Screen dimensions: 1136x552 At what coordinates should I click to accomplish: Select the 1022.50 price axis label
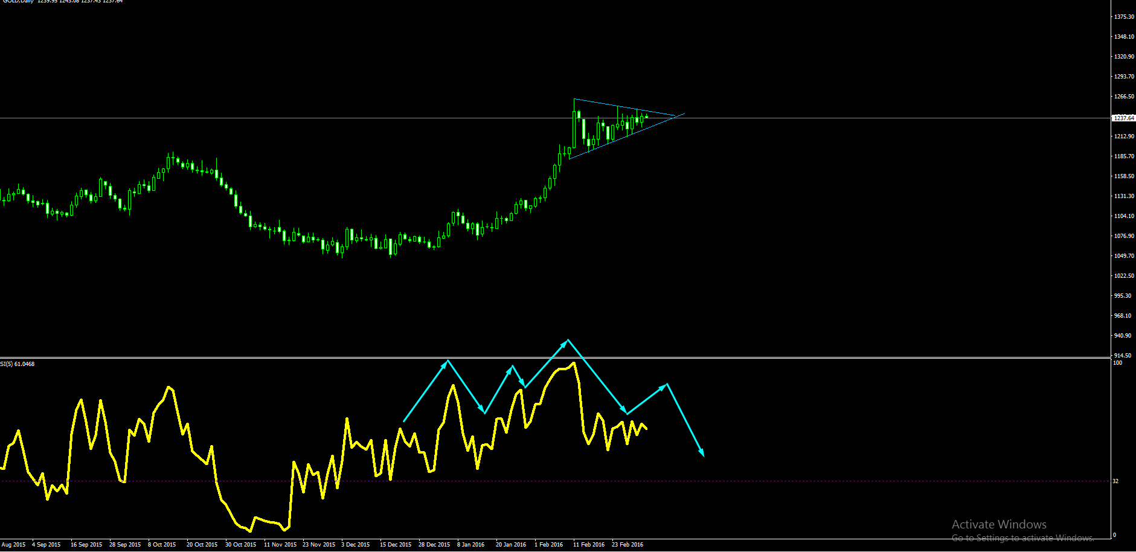click(x=1124, y=276)
